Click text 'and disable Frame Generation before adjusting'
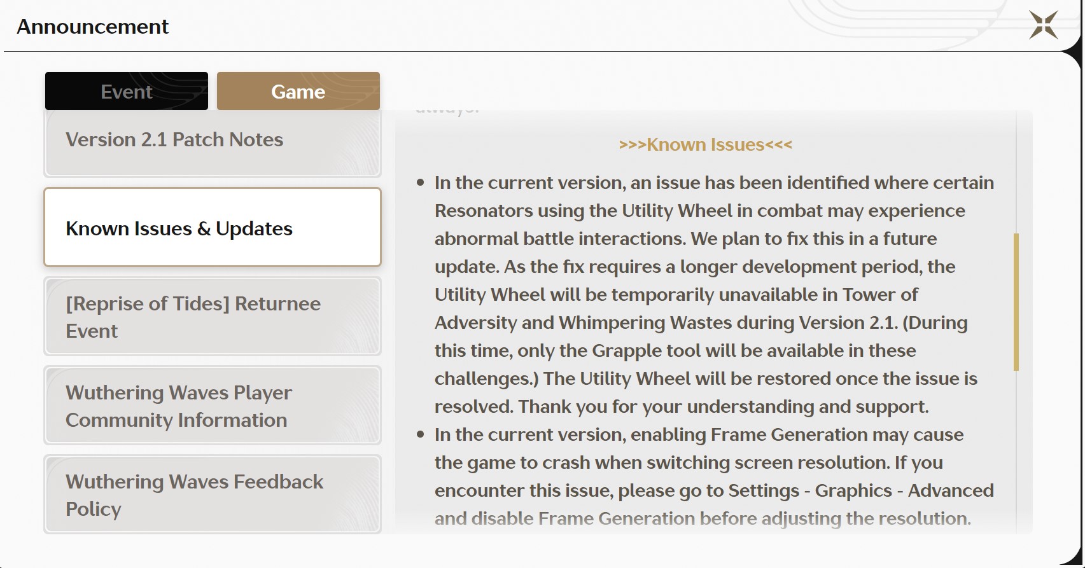 (x=638, y=518)
